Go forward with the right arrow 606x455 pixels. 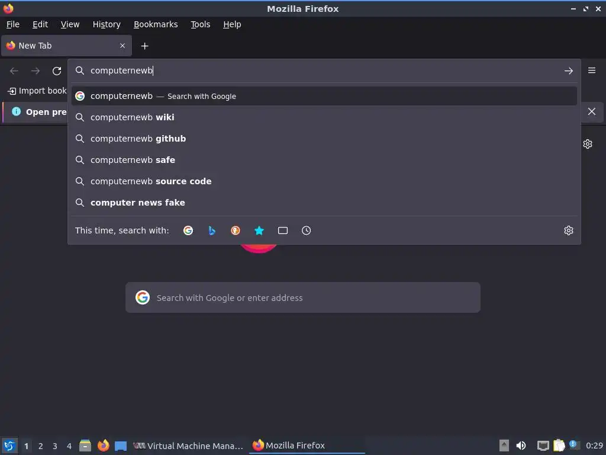coord(36,71)
